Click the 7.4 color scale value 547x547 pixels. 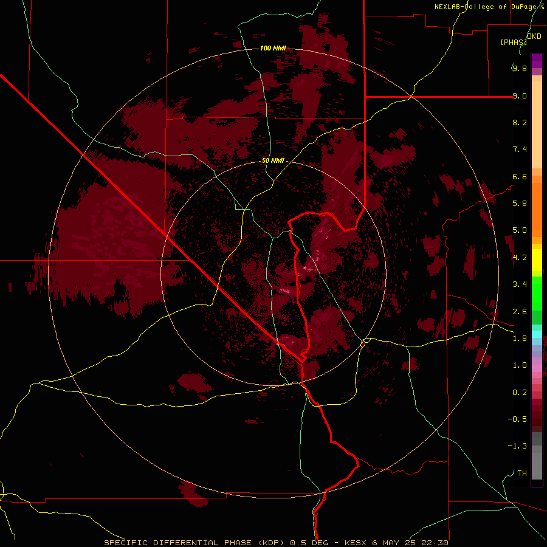pos(520,150)
